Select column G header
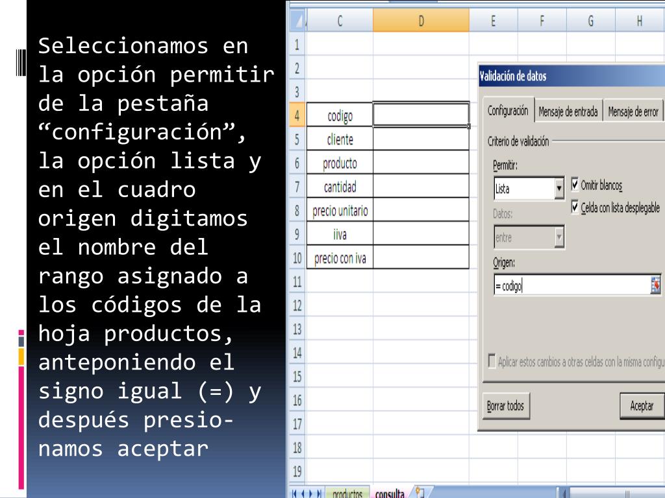The width and height of the screenshot is (665, 498). point(591,20)
